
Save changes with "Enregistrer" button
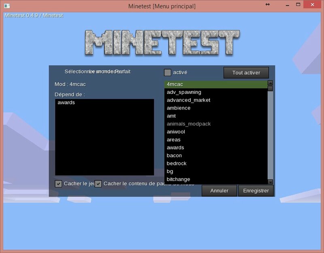pyautogui.click(x=256, y=191)
